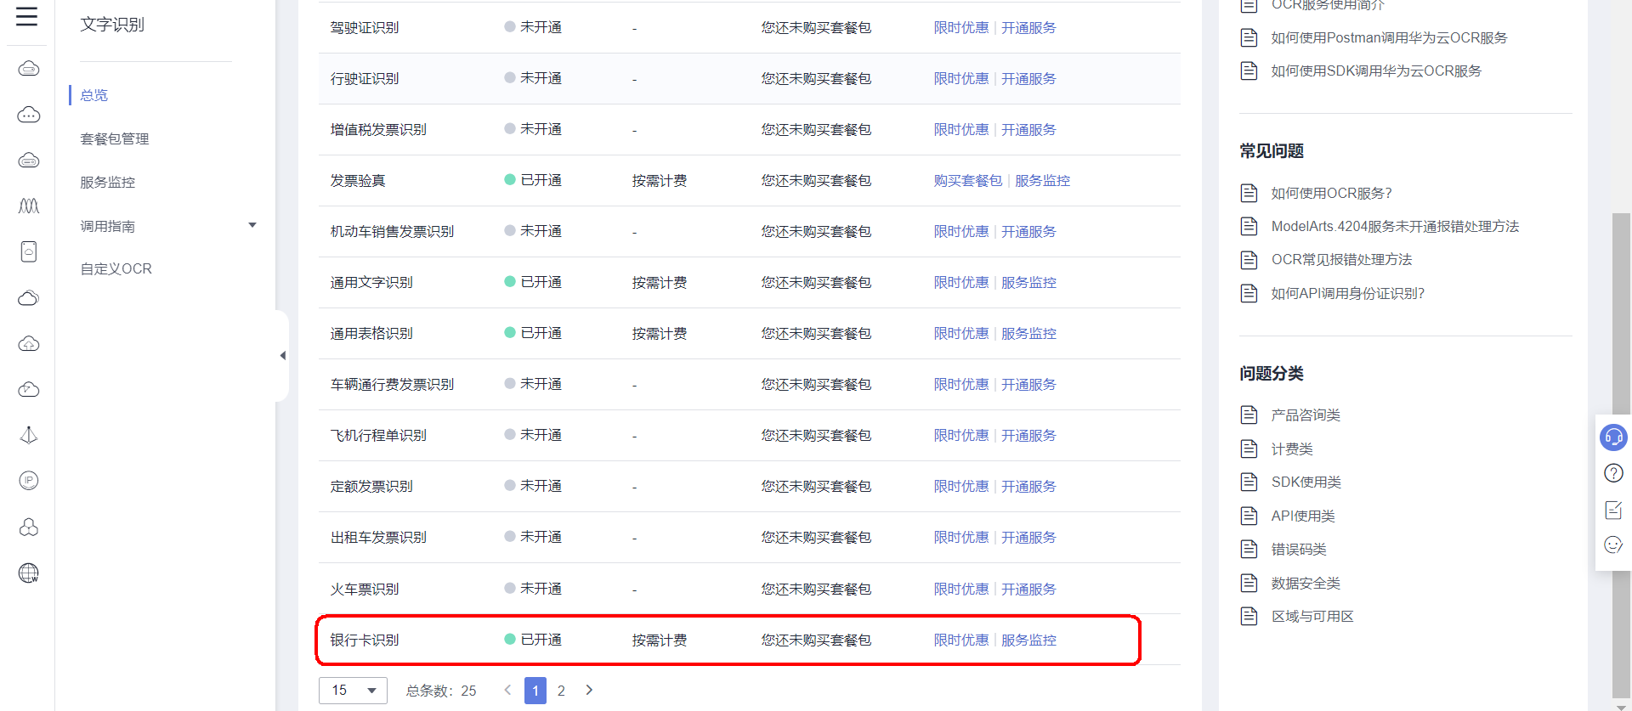
Task: Click the third cloud sidebar icon with lines
Action: 29,161
